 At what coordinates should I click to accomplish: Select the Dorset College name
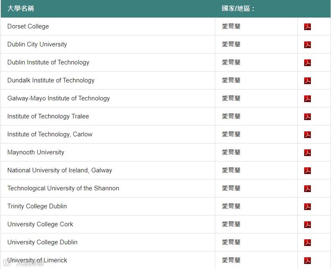28,26
